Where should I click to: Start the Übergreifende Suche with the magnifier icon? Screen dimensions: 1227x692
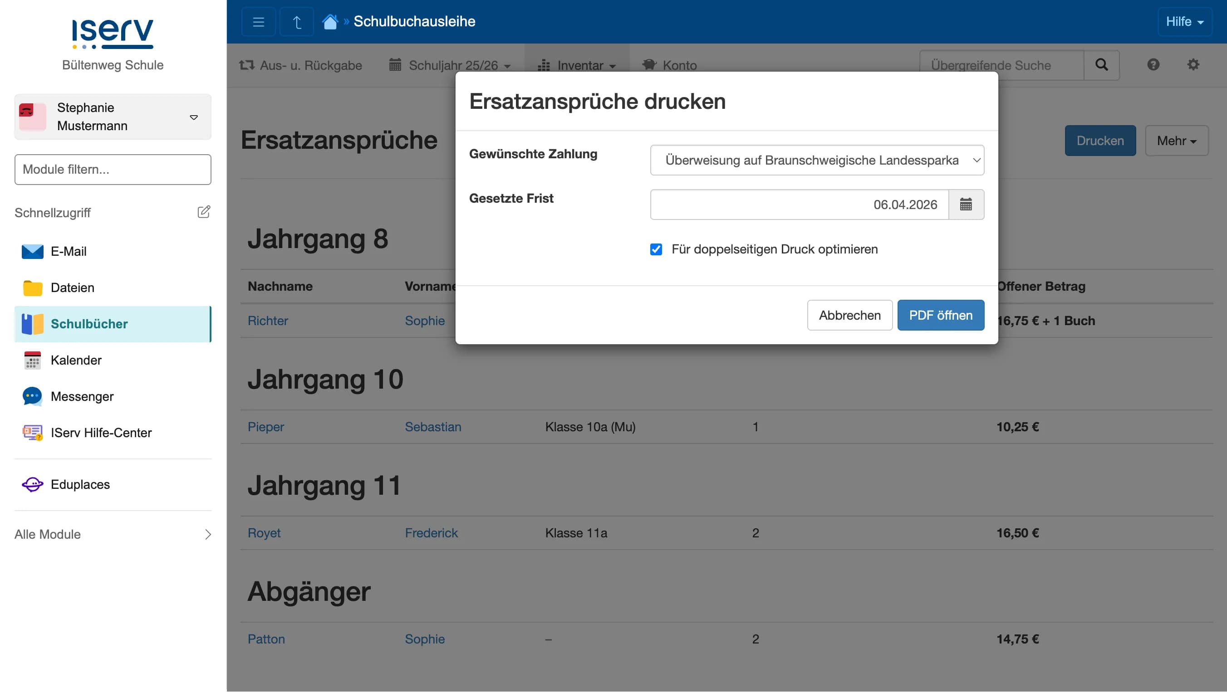point(1102,65)
